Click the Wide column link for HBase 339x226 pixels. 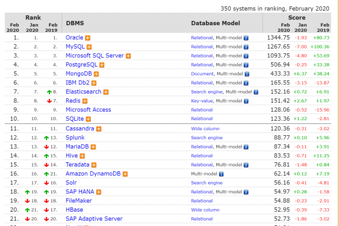click(205, 210)
